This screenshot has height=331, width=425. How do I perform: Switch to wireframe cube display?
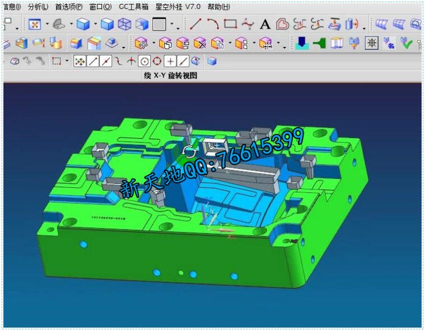coord(125,24)
